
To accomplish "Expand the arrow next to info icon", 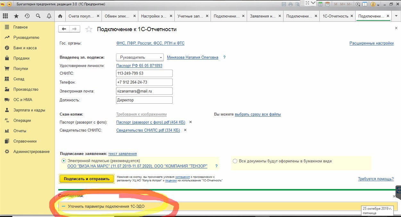I will [379, 4].
